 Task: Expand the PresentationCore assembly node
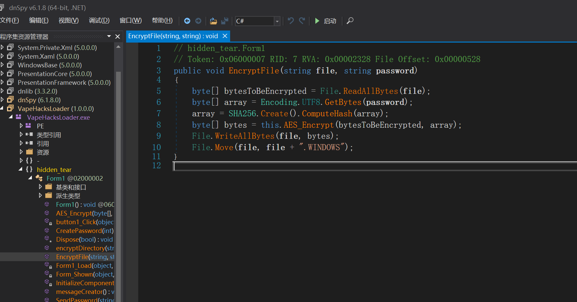point(2,73)
